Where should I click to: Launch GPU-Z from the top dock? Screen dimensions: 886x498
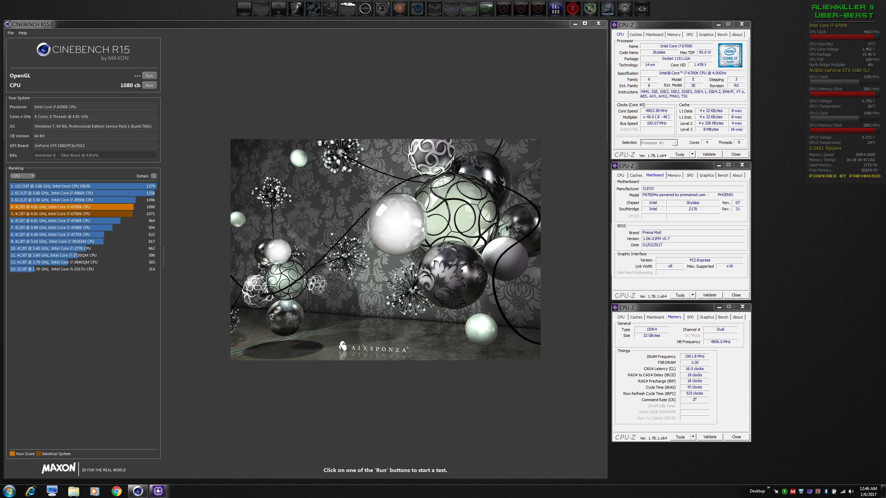coord(469,9)
